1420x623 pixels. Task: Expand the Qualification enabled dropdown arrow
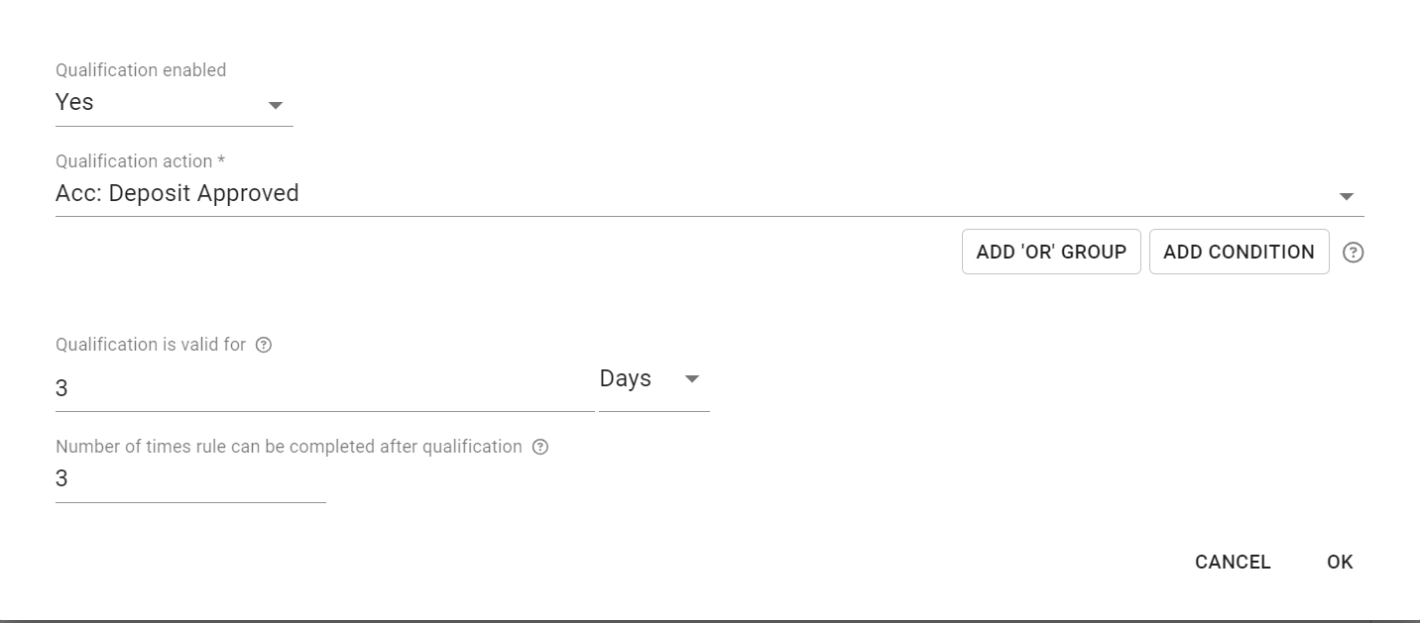click(x=276, y=105)
